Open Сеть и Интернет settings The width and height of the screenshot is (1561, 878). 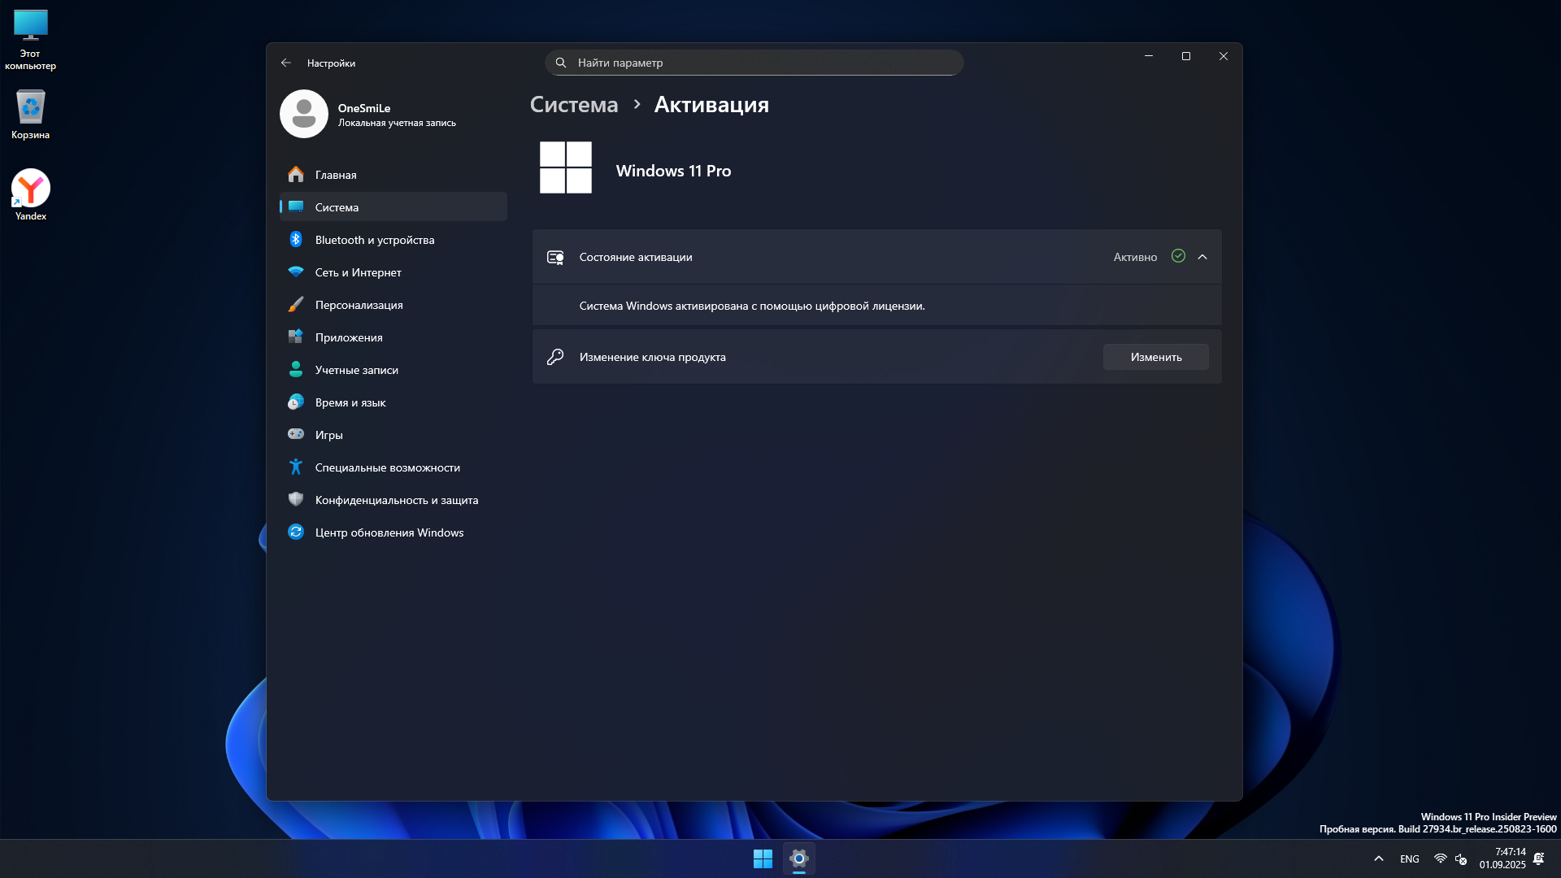click(358, 272)
